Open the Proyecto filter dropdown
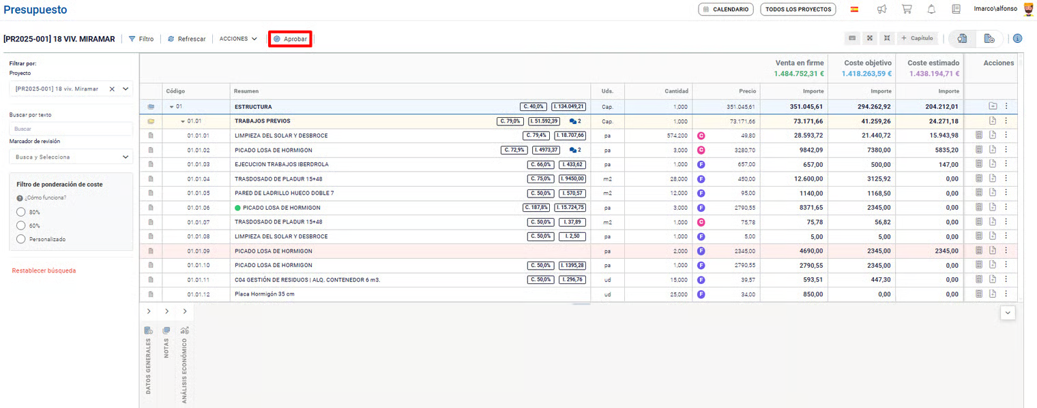 pyautogui.click(x=125, y=89)
